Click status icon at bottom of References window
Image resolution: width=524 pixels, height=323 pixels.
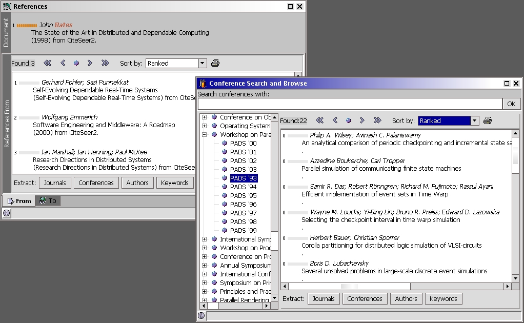pyautogui.click(x=6, y=213)
